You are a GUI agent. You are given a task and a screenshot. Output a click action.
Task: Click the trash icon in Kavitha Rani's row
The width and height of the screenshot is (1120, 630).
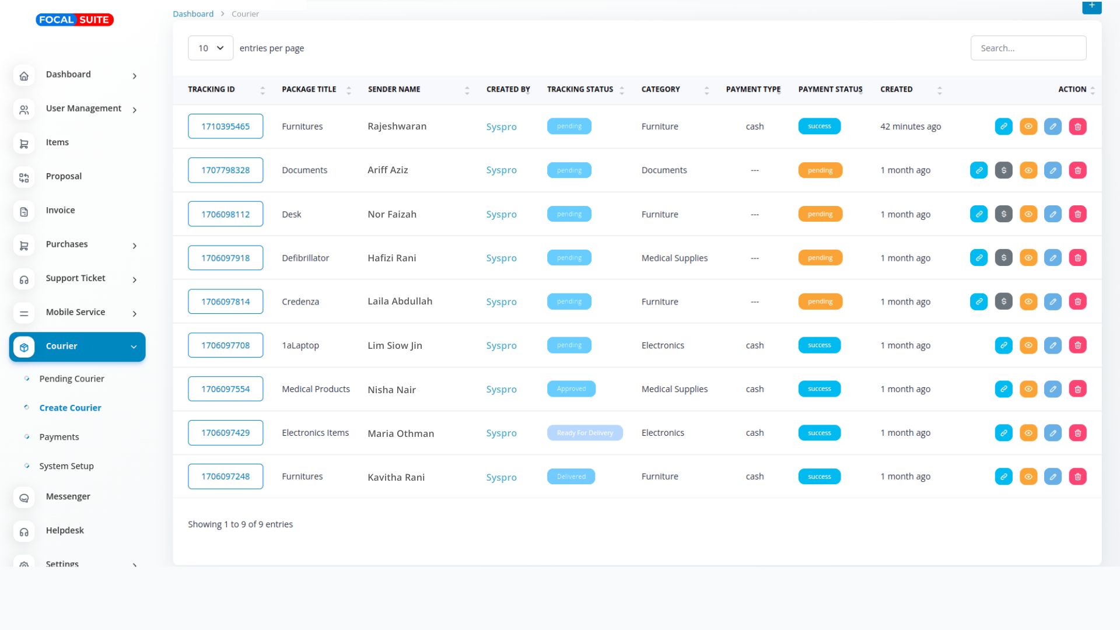click(1077, 477)
